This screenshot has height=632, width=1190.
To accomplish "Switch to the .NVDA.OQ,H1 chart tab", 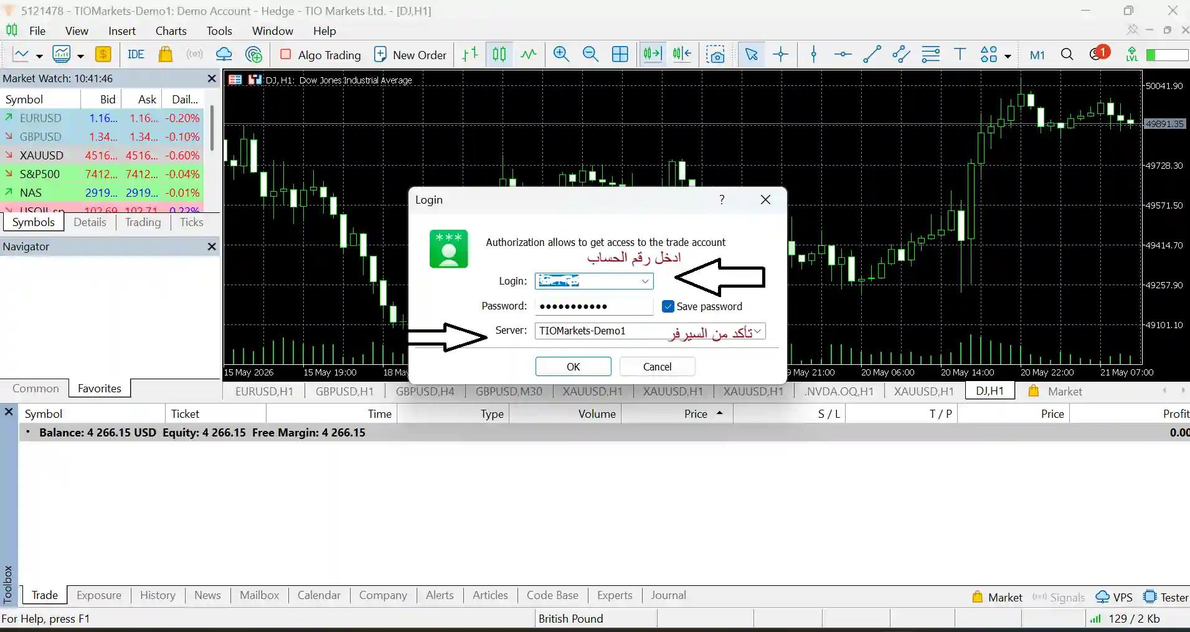I will (839, 392).
